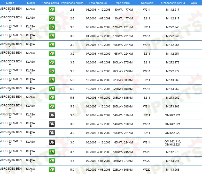Viewport: 202px width, 174px height.
Task: Click power value 205kW / 279KM
Action: click(x=122, y=161)
